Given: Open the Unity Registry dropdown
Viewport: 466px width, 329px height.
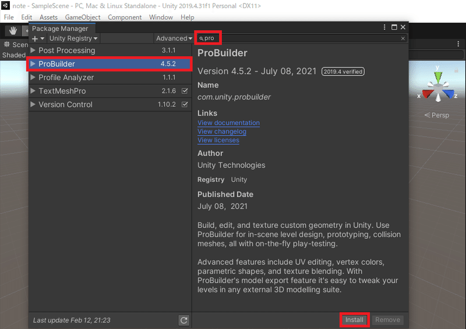Looking at the screenshot, I should click(x=73, y=38).
